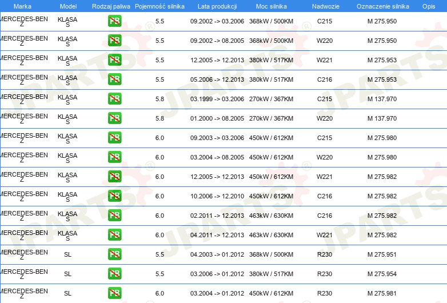Click the R230 body cell in the M 275.954 row
The height and width of the screenshot is (303, 447).
[x=325, y=274]
